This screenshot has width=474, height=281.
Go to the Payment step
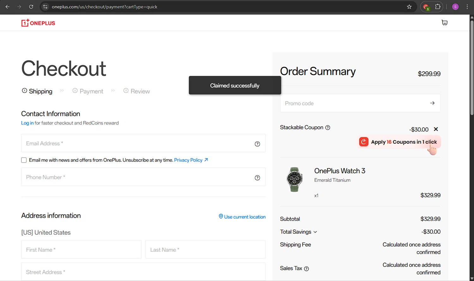(x=88, y=91)
